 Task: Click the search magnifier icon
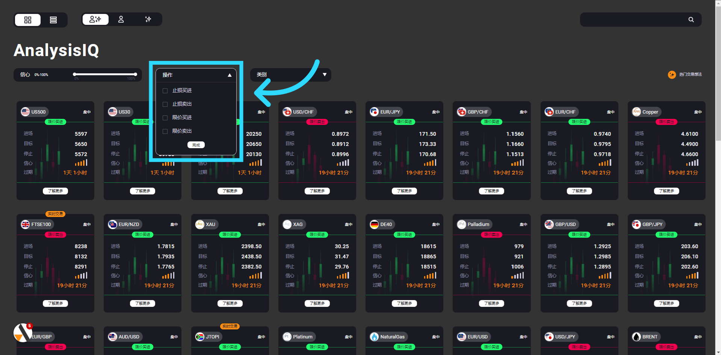pyautogui.click(x=691, y=20)
